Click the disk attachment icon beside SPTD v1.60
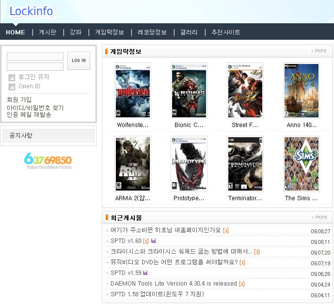Screen dimensions: 334x304 click(153, 241)
